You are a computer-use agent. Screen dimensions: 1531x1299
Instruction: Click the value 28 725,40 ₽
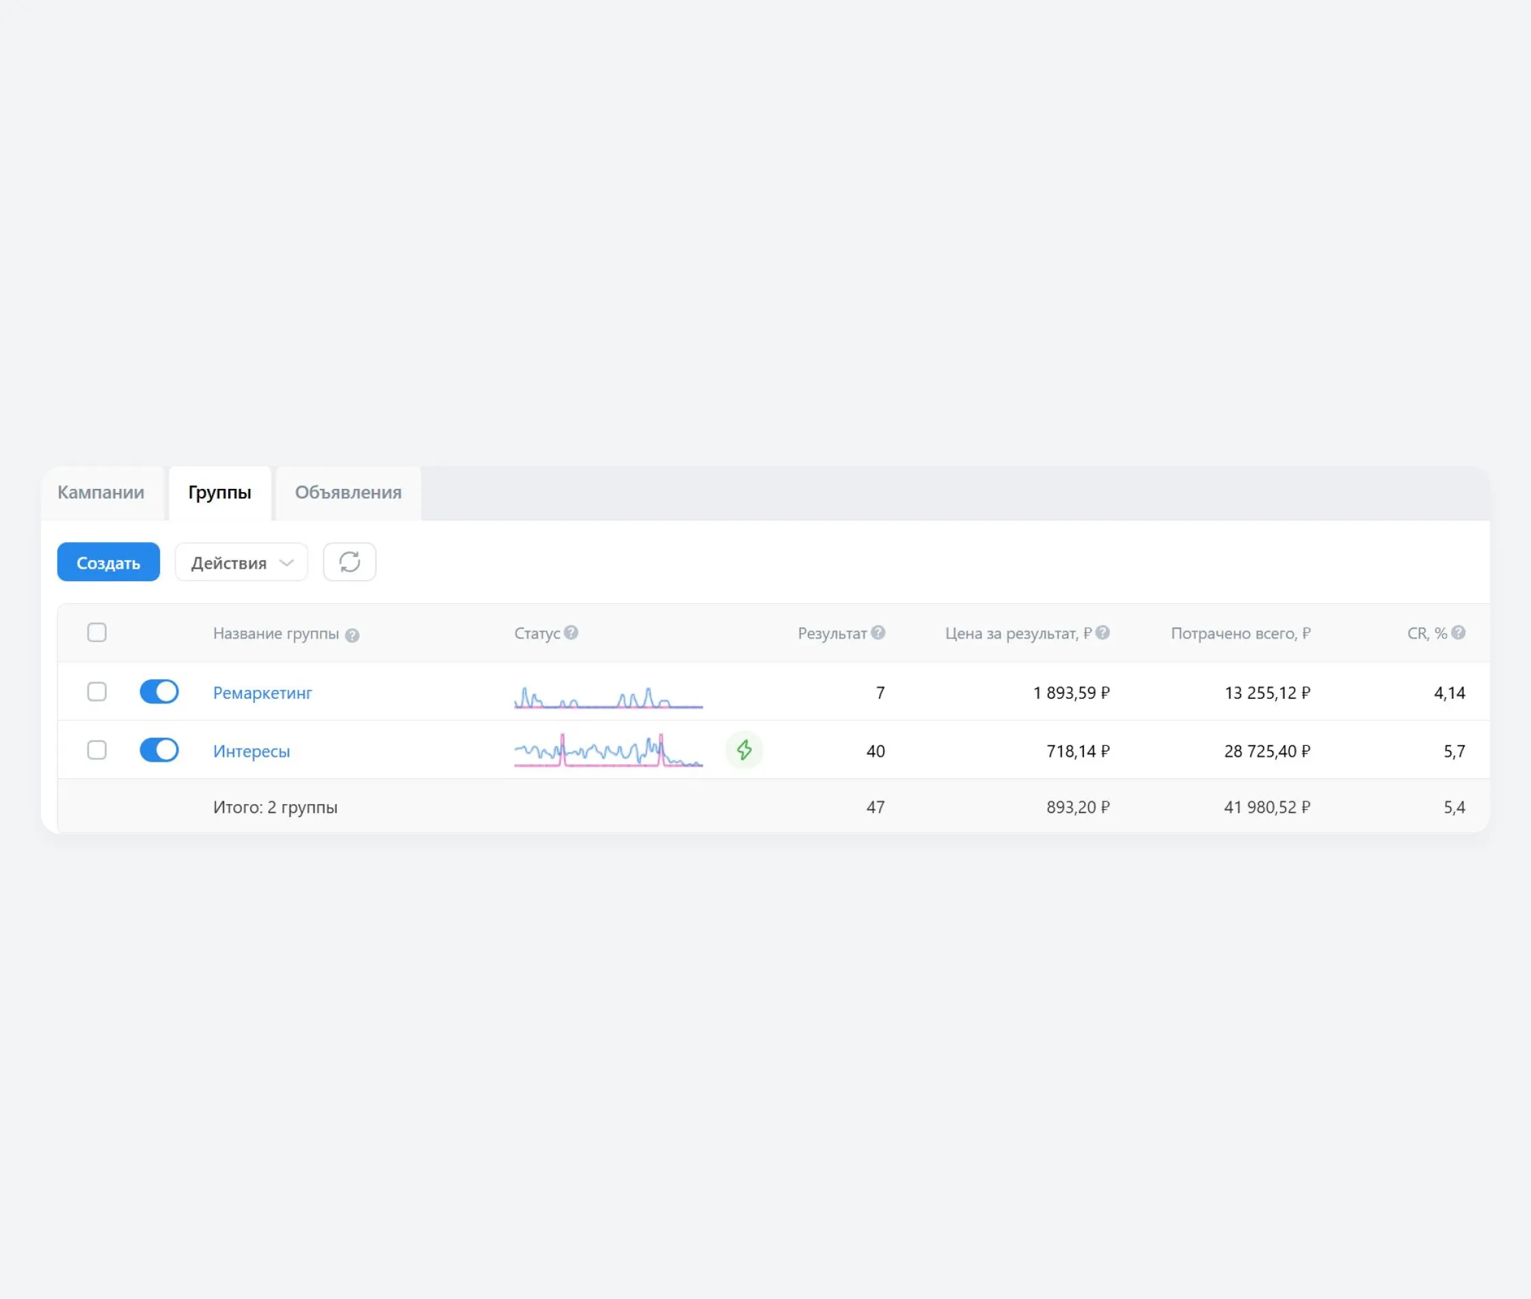coord(1267,751)
